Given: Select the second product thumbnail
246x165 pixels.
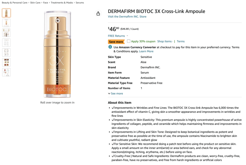Looking at the screenshot, I should 6,23.
